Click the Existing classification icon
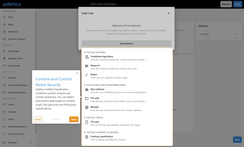This screenshot has width=244, height=147. (x=86, y=137)
